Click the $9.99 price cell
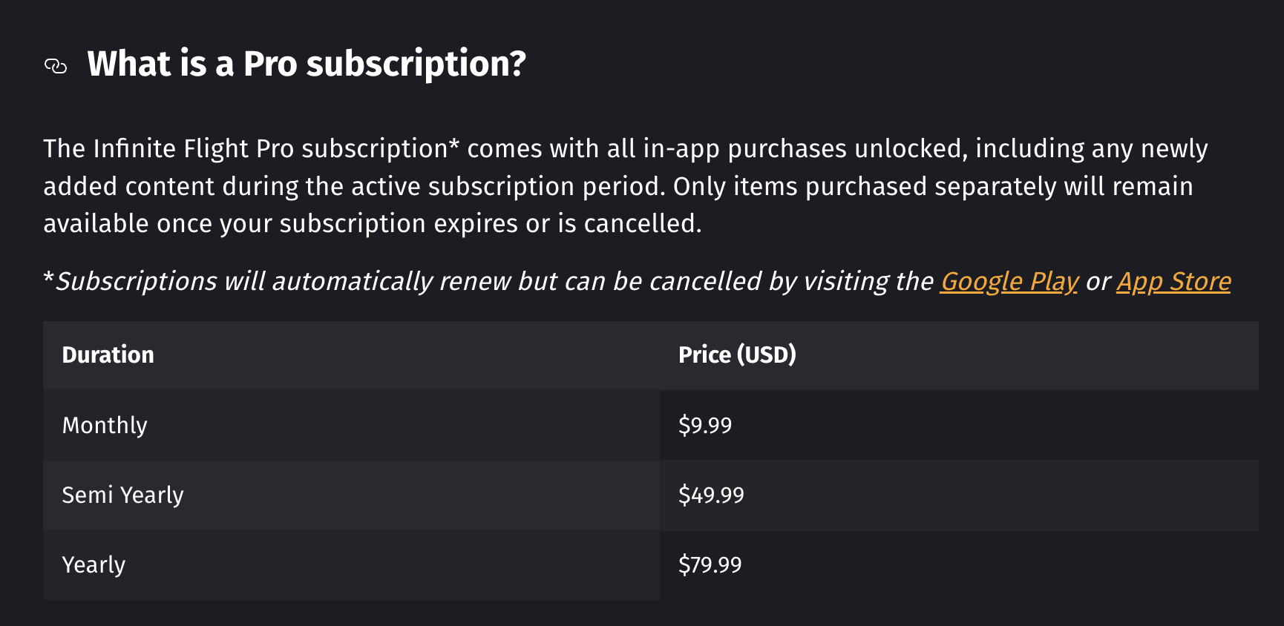The image size is (1284, 626). click(x=705, y=425)
